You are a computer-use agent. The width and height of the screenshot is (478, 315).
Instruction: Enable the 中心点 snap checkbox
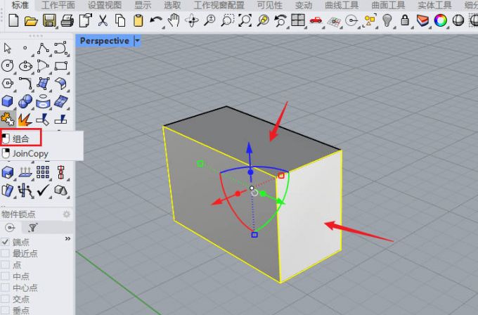coord(5,288)
